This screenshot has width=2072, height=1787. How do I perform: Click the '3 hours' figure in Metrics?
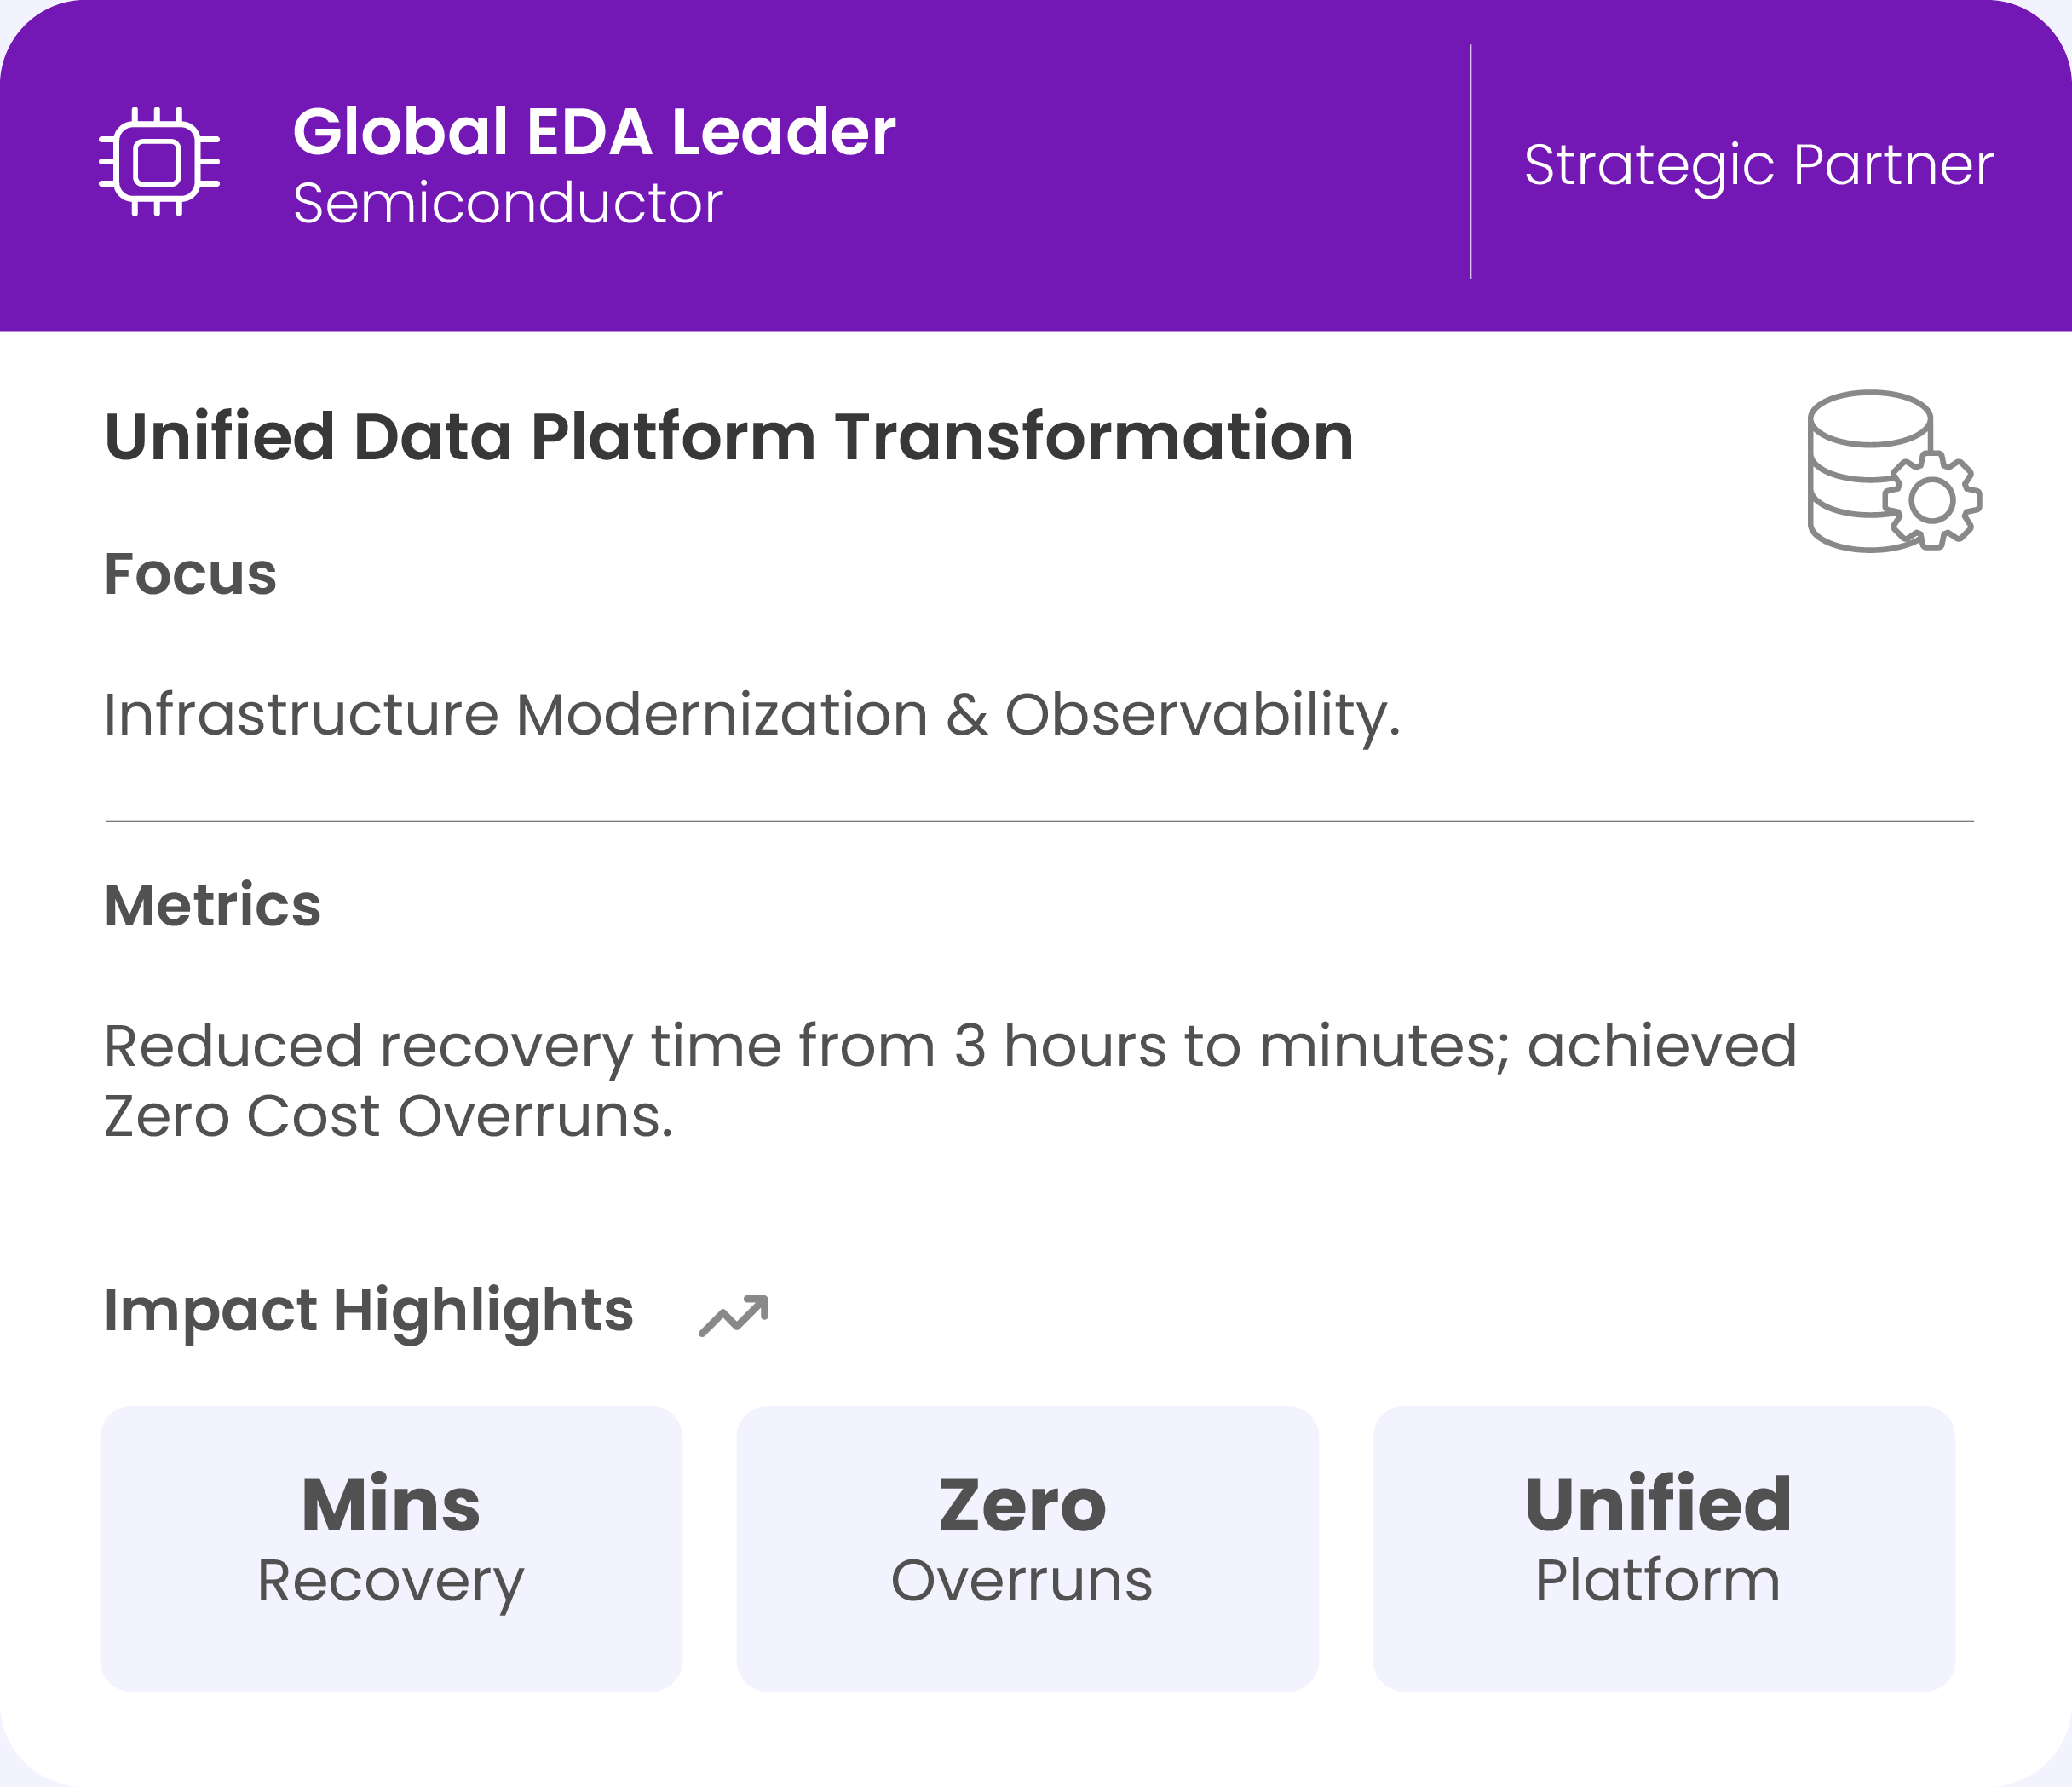click(x=1060, y=1046)
